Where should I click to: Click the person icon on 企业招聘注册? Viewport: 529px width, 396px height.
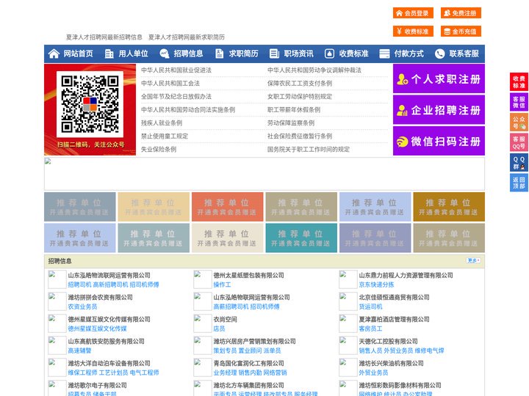pos(402,110)
